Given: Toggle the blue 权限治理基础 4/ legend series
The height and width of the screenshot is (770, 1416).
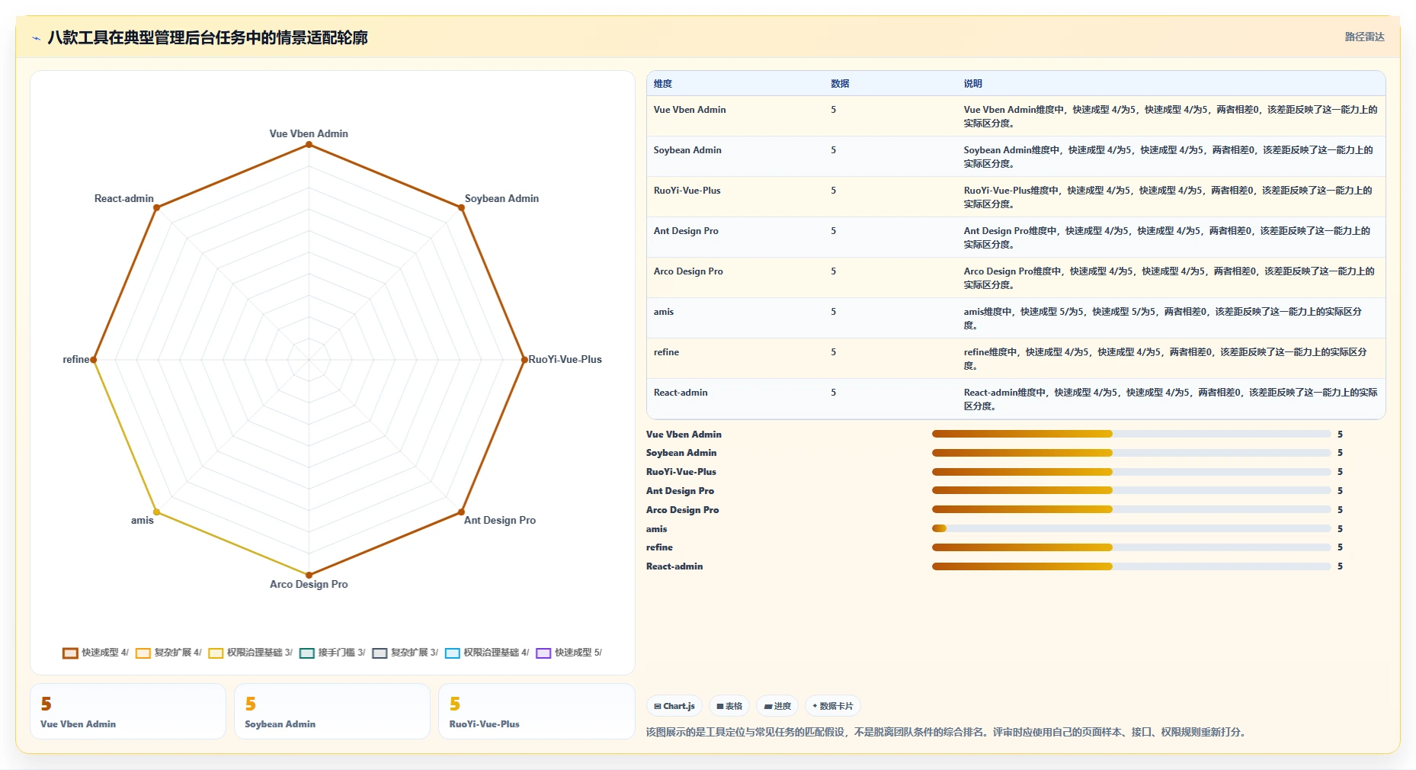Looking at the screenshot, I should (487, 653).
